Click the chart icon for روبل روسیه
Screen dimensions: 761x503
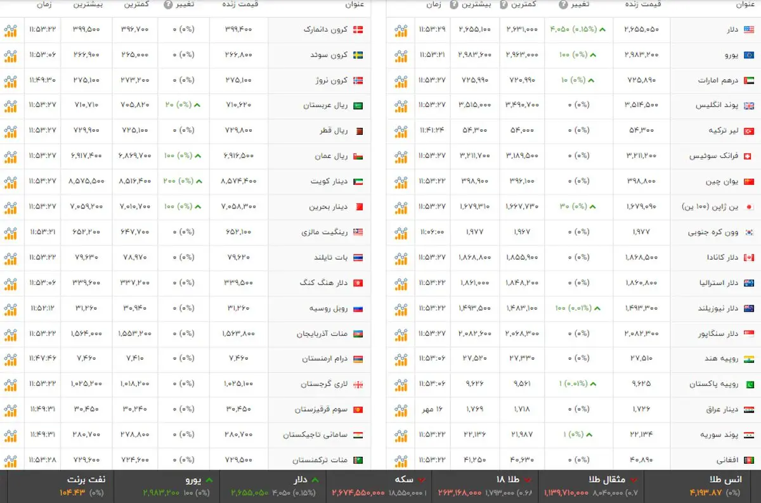coord(10,309)
